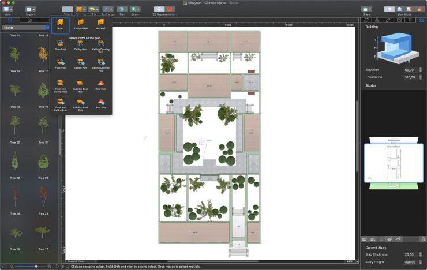Select the Ground Floor story thumbnail
This screenshot has width=427, height=270.
tap(394, 163)
